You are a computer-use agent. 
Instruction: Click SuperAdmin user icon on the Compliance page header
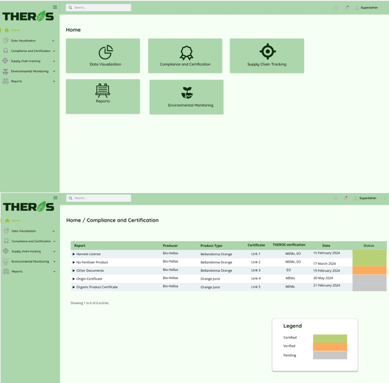[x=355, y=198]
